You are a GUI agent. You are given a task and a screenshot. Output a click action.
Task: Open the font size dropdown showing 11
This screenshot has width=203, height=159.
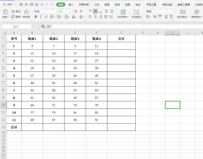[72, 11]
